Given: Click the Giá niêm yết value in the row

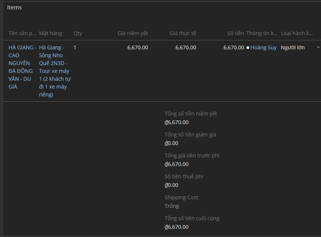Looking at the screenshot, I should pos(138,47).
